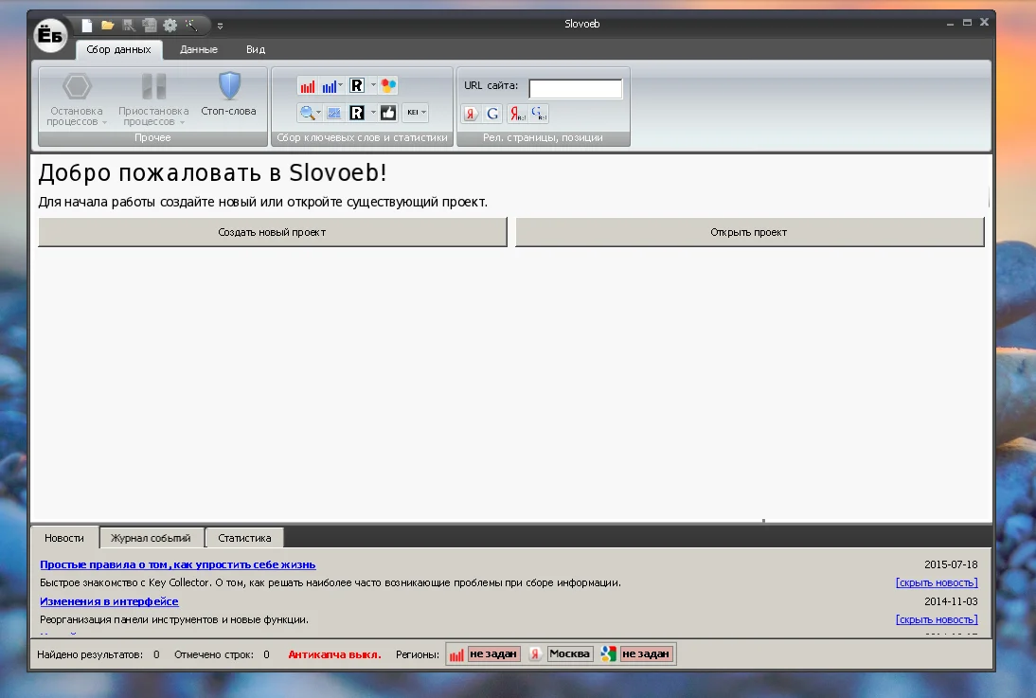Viewport: 1036px width, 698px height.
Task: Focus the URL сайта input field
Action: [x=576, y=89]
